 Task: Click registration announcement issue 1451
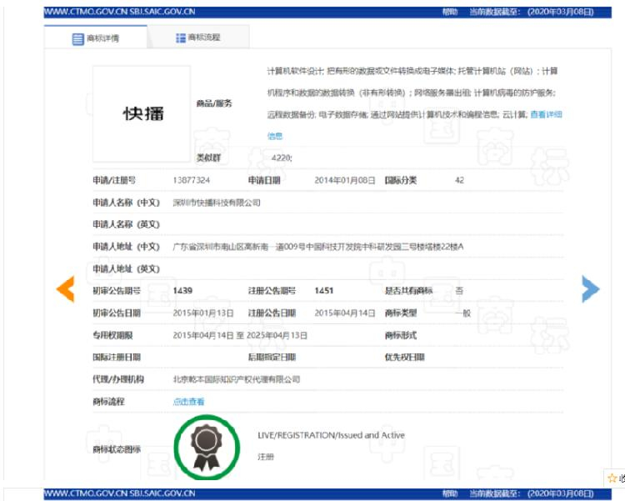pyautogui.click(x=323, y=291)
